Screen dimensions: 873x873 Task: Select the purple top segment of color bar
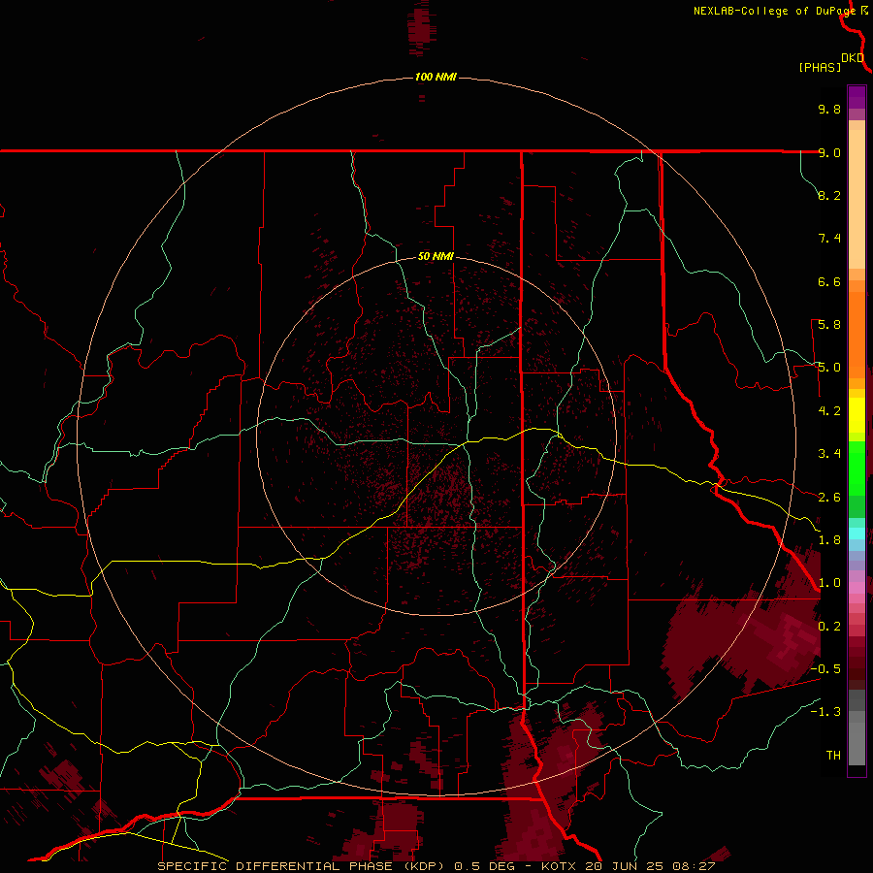pyautogui.click(x=857, y=97)
